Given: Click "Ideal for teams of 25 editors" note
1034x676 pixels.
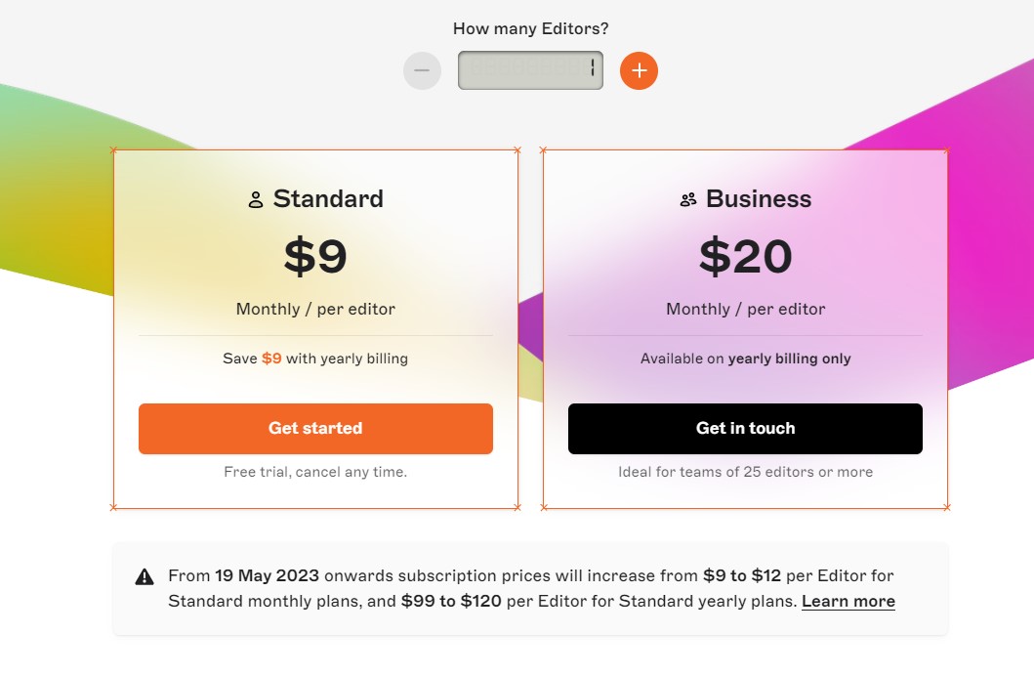Looking at the screenshot, I should [x=745, y=472].
